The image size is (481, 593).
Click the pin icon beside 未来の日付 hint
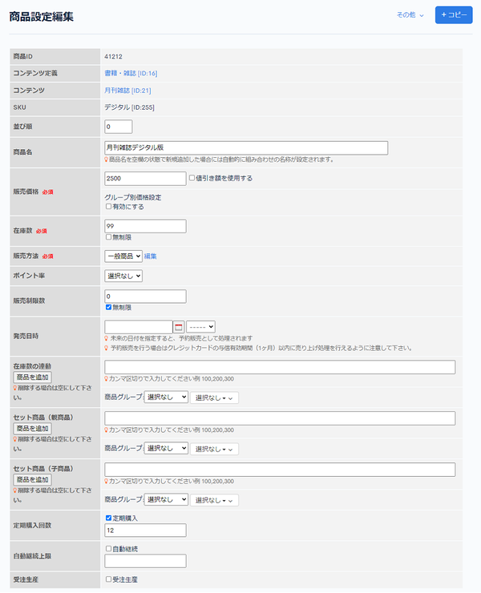click(107, 338)
